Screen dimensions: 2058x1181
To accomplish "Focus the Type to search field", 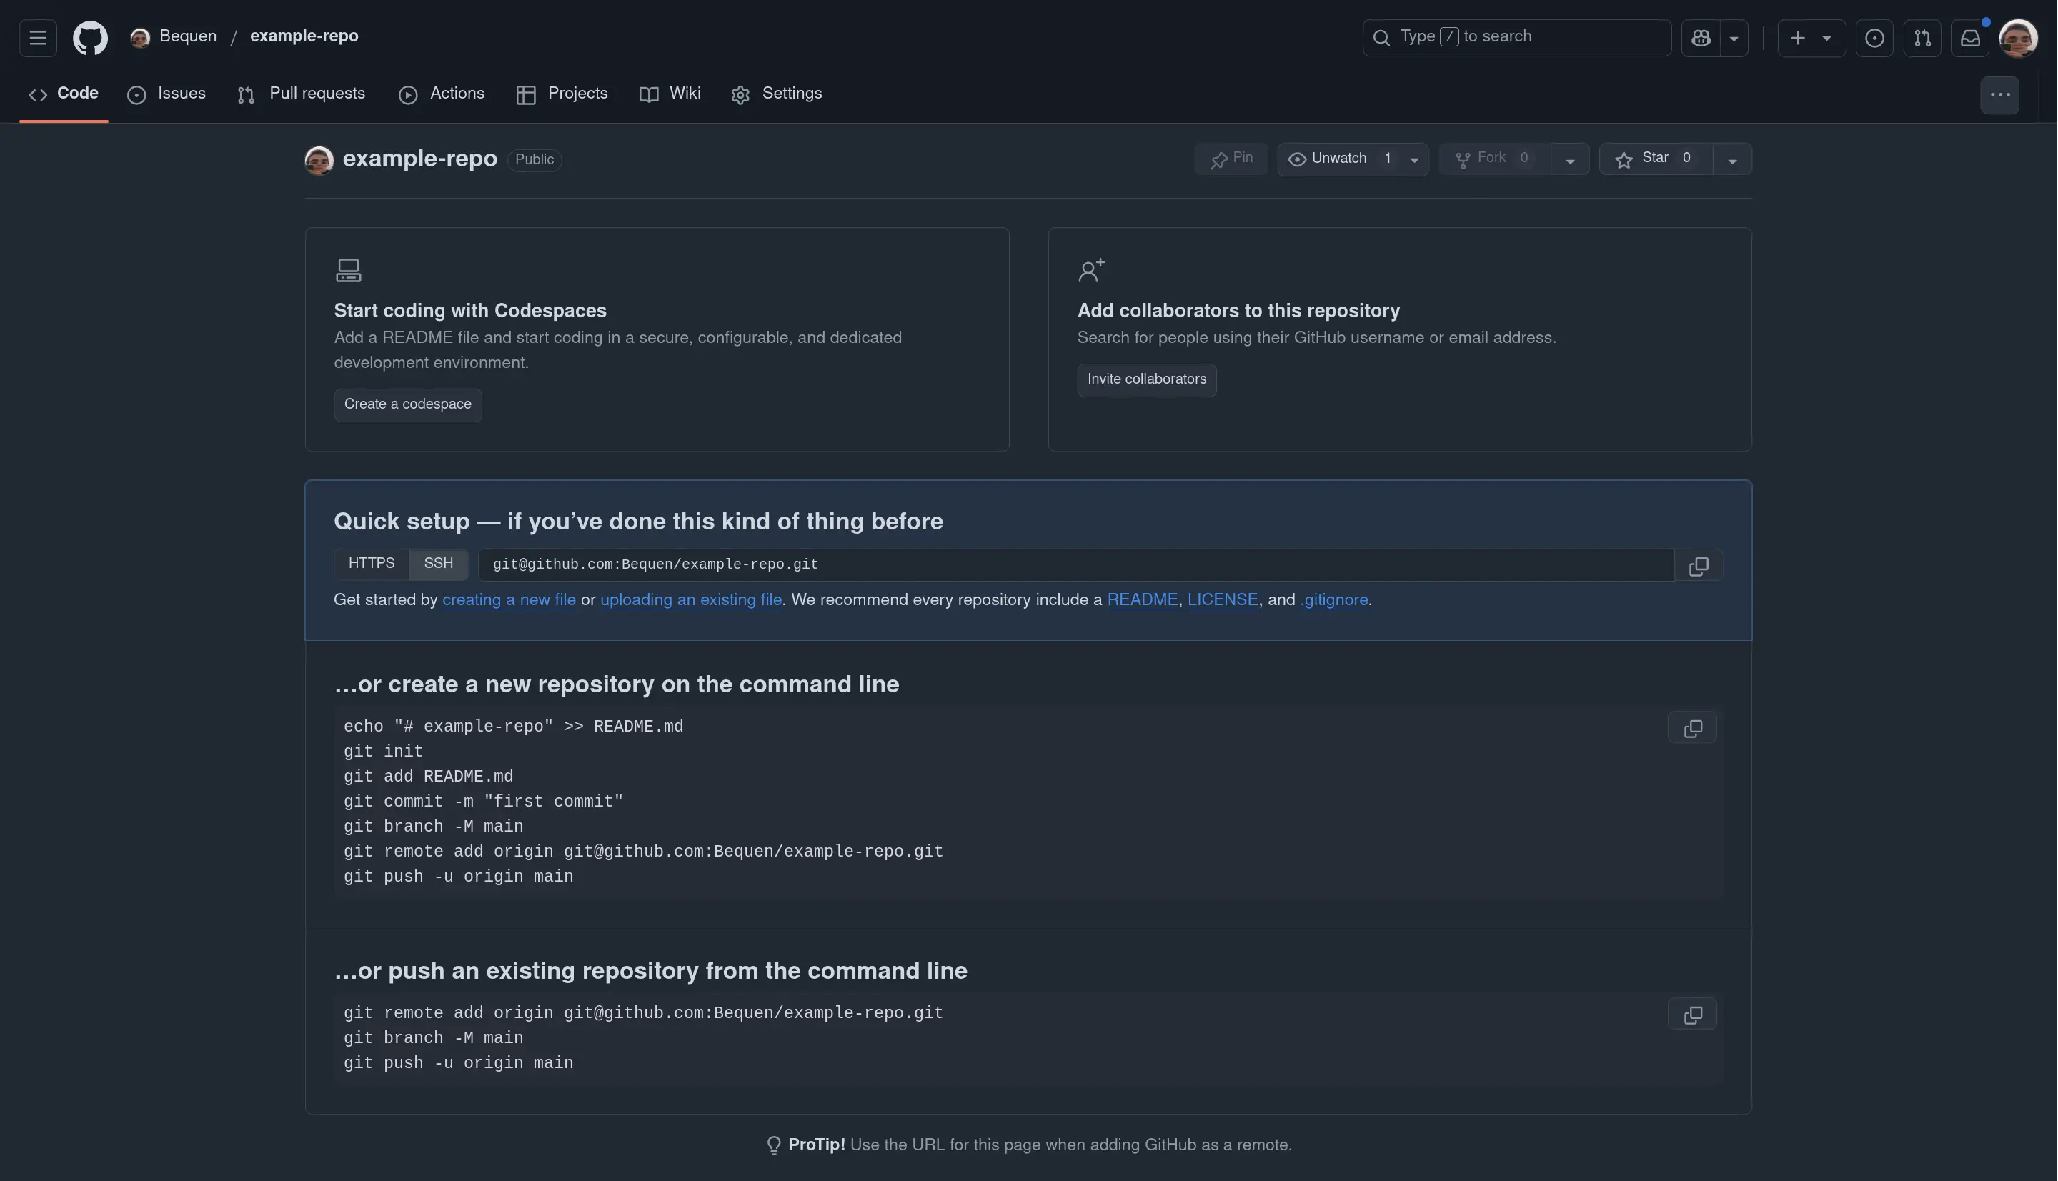I will point(1516,37).
